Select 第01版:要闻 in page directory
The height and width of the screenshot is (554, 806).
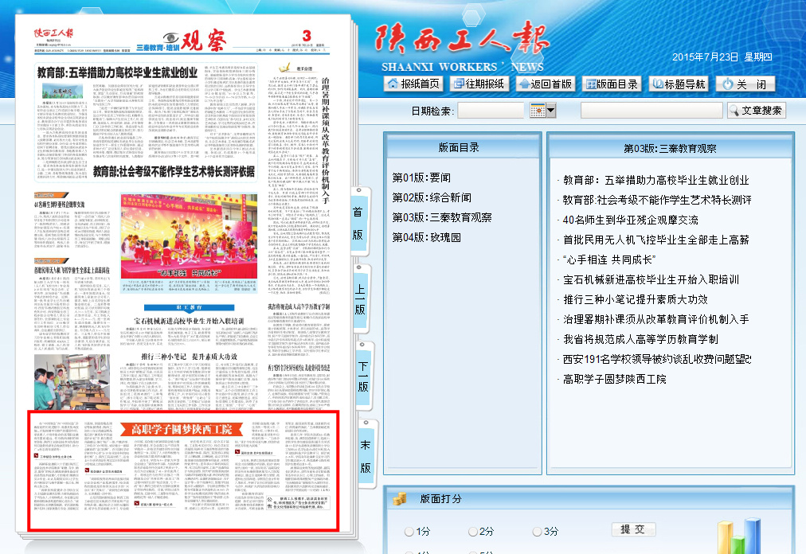coord(421,178)
